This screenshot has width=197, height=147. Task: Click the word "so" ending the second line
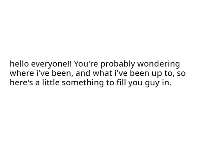click(x=181, y=74)
